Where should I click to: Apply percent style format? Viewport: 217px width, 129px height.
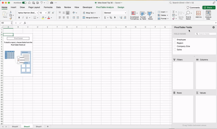tap(111, 18)
